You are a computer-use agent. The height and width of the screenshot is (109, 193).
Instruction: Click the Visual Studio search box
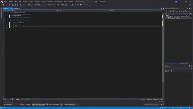tap(86, 2)
